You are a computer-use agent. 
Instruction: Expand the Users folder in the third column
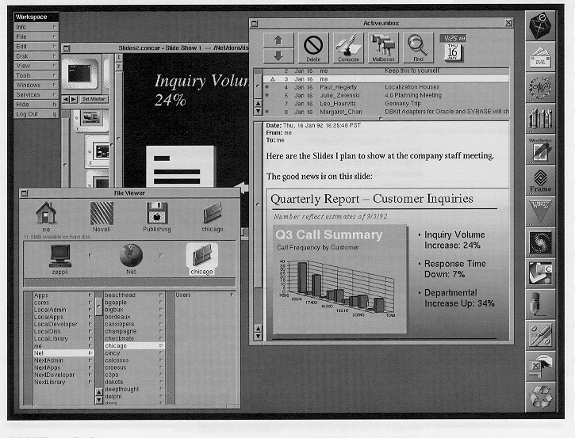pyautogui.click(x=202, y=295)
